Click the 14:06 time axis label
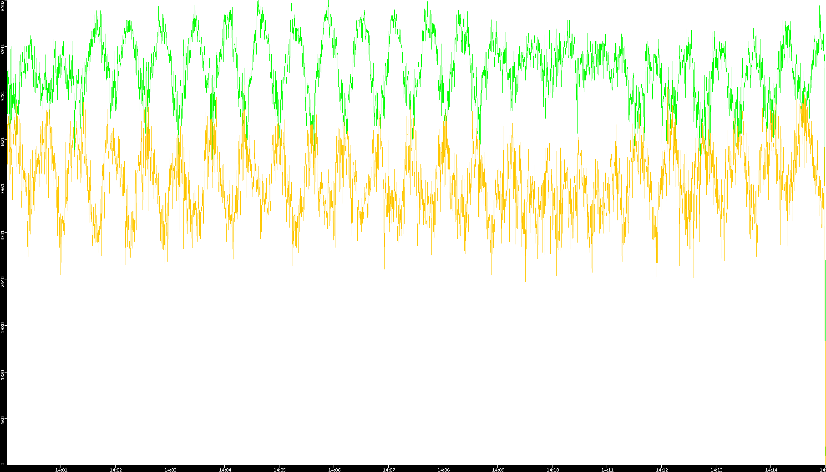 click(x=334, y=470)
